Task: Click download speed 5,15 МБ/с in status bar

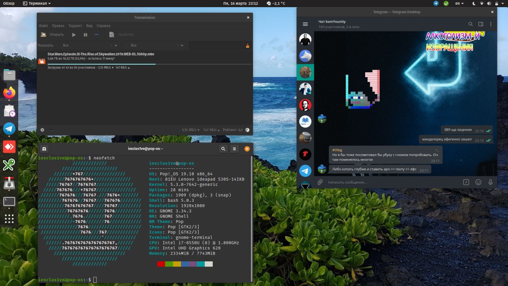Action: [191, 130]
